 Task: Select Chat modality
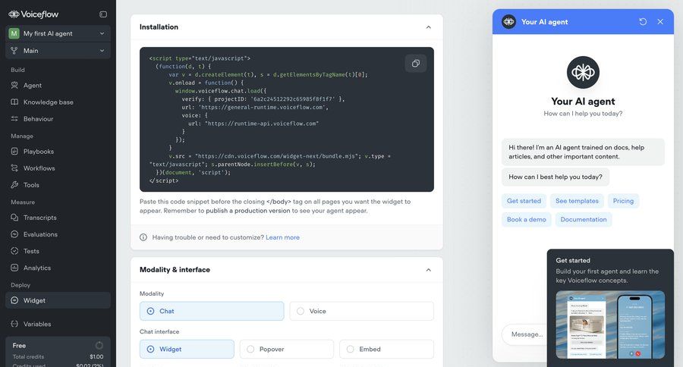coord(212,312)
